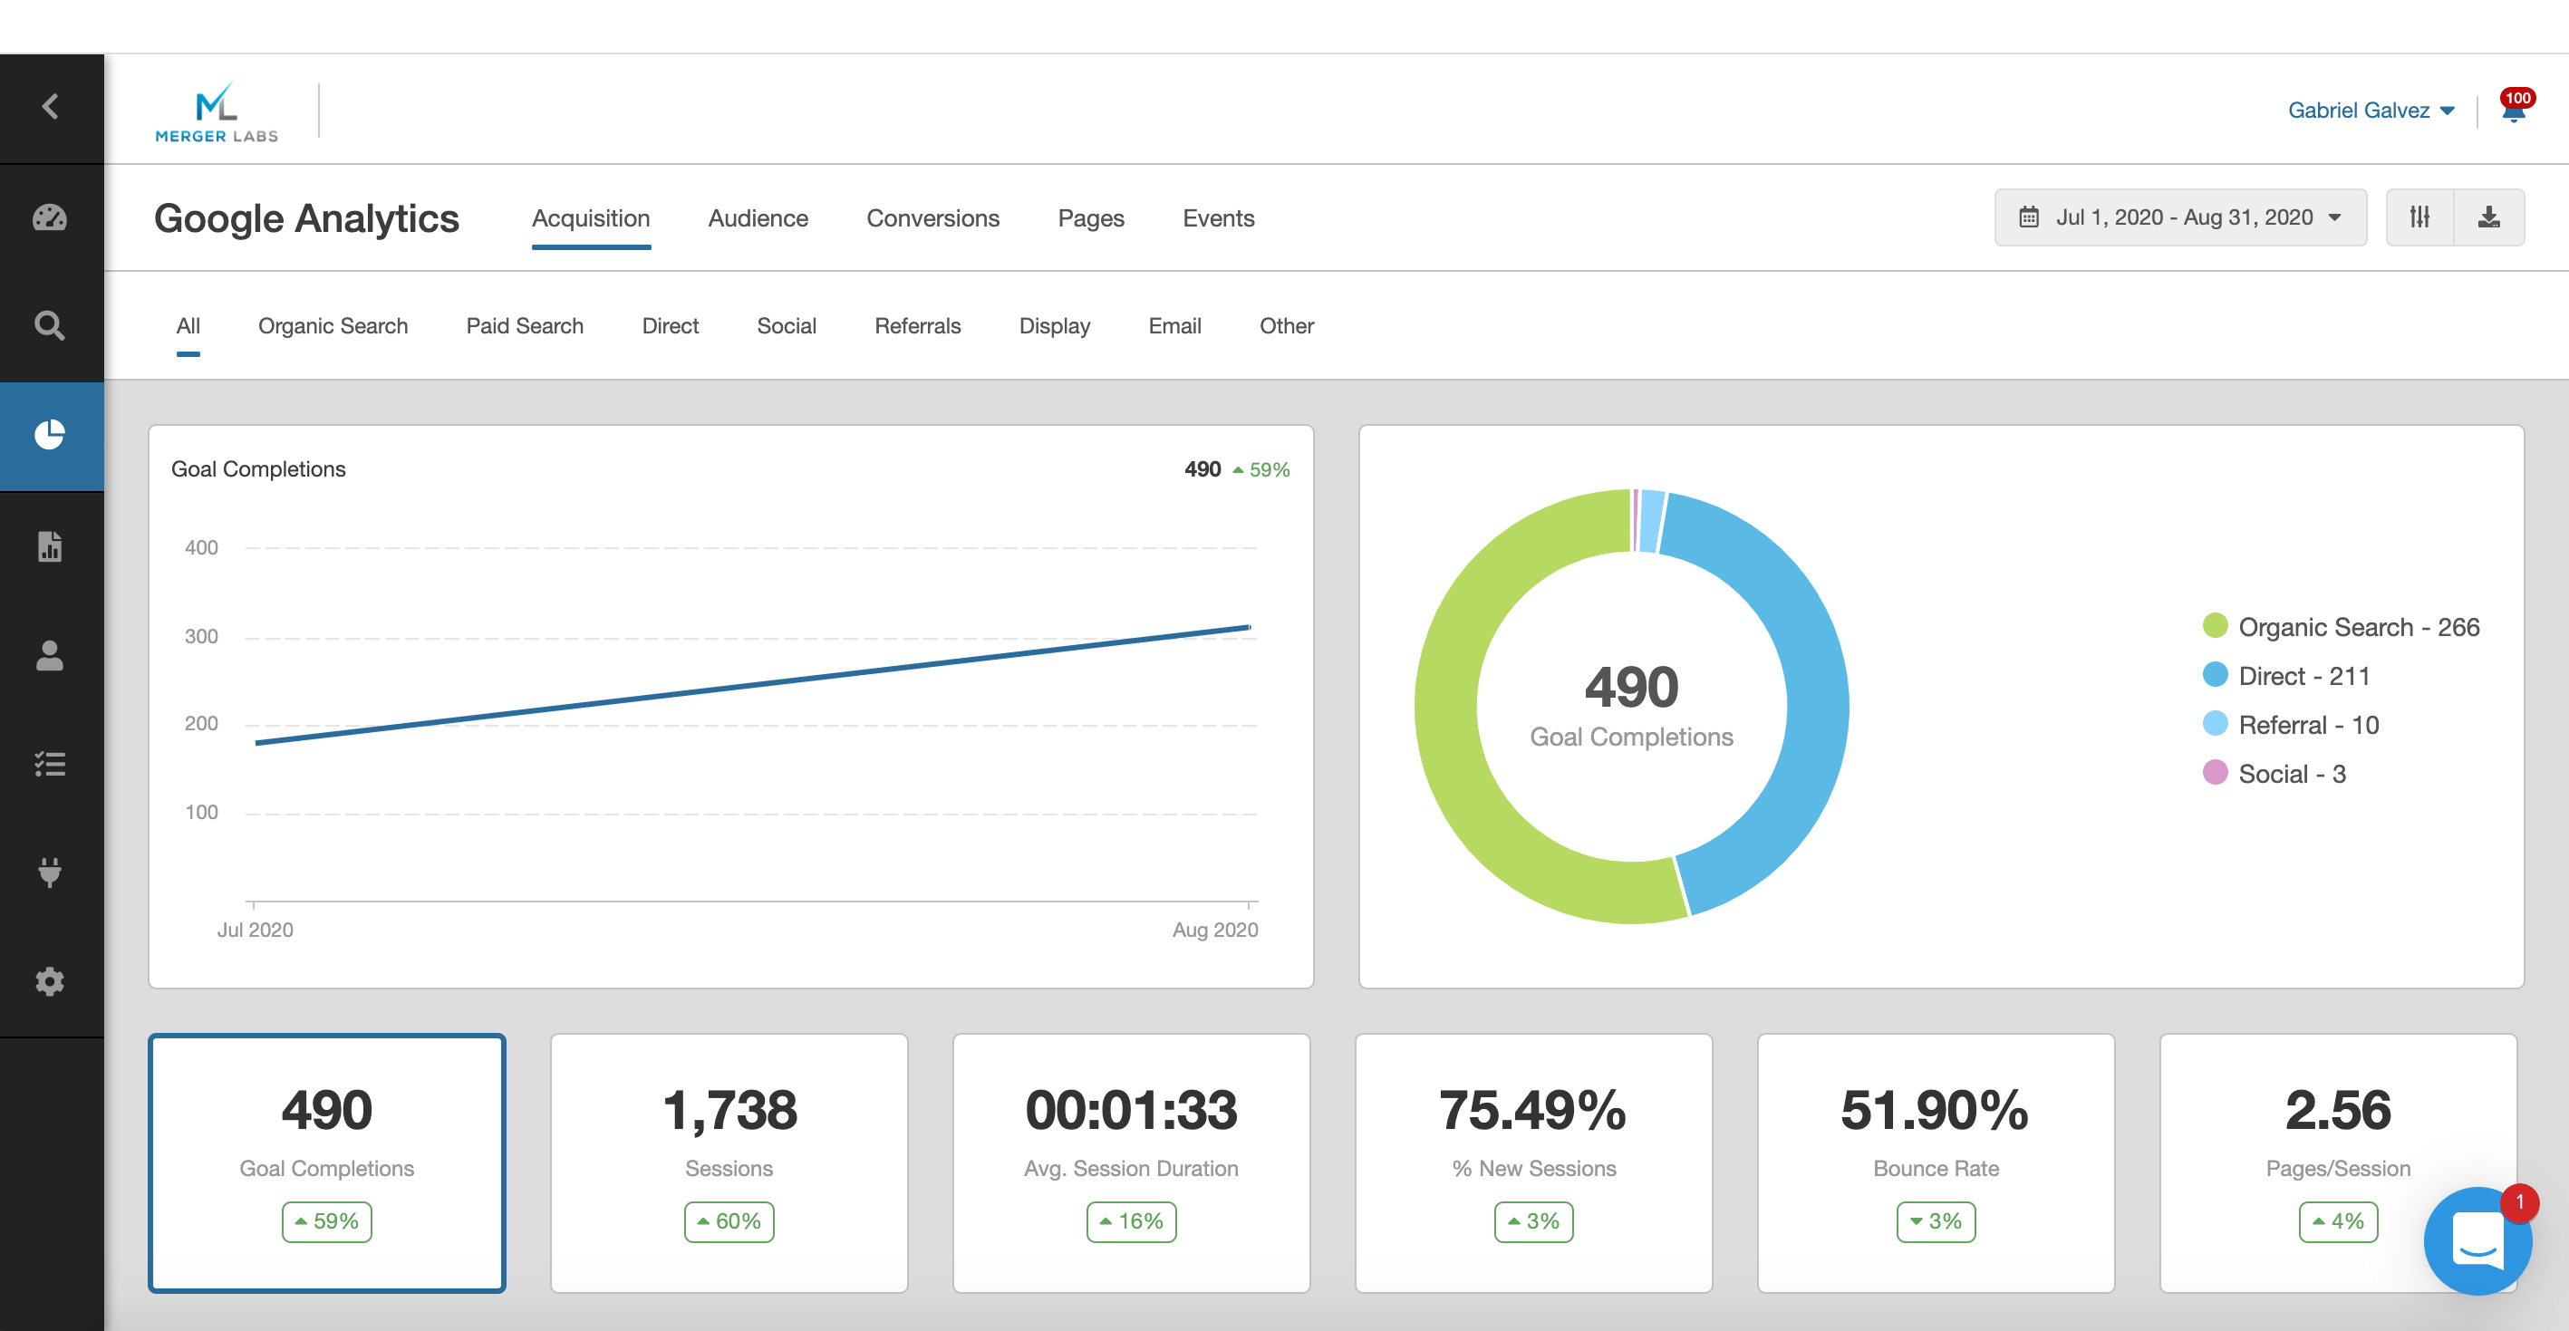Collapse the sidebar with the back chevron
The image size is (2569, 1331).
(x=50, y=107)
